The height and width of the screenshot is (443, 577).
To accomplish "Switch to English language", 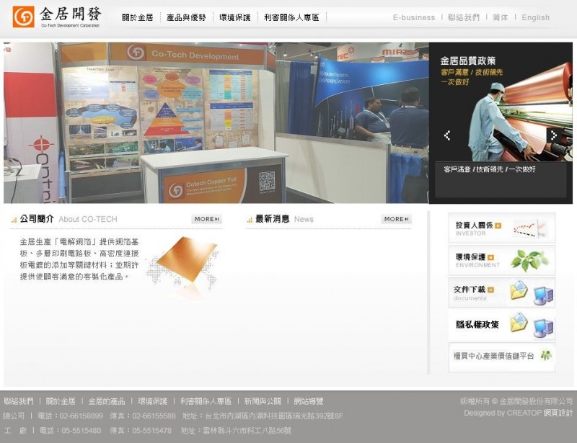I will click(x=535, y=17).
